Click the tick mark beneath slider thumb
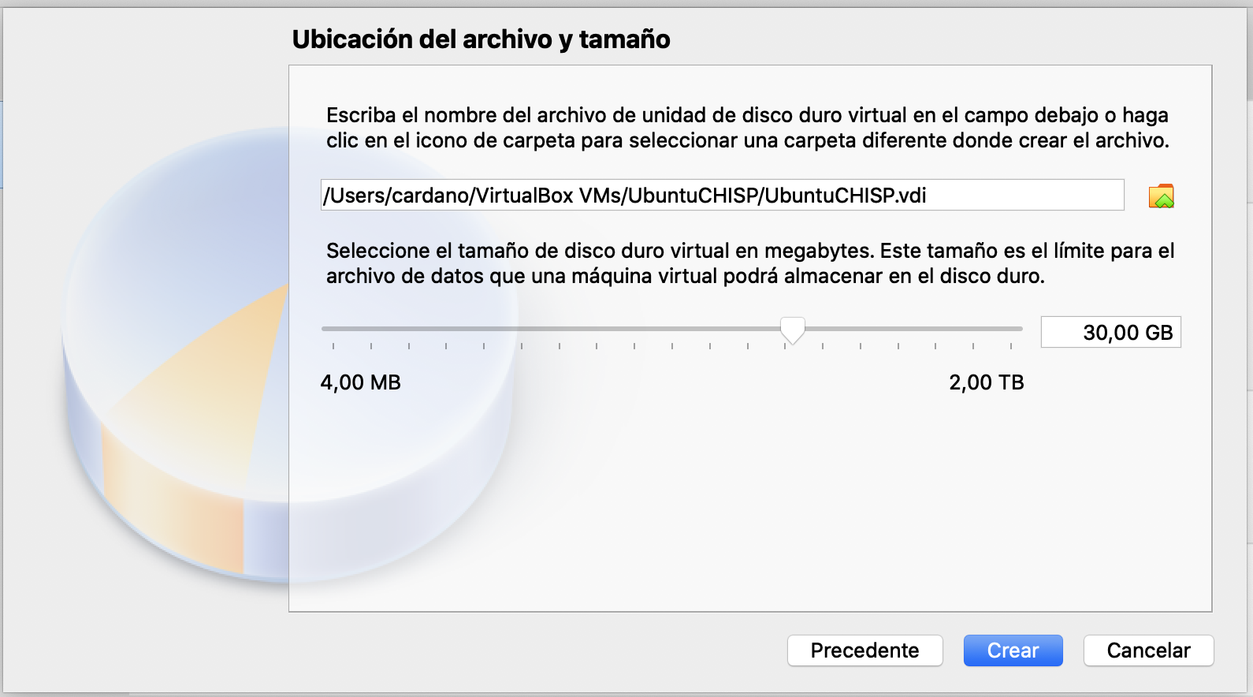1253x697 pixels. (785, 346)
